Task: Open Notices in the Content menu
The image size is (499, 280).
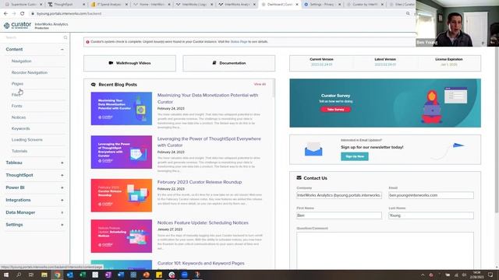Action: pyautogui.click(x=19, y=117)
